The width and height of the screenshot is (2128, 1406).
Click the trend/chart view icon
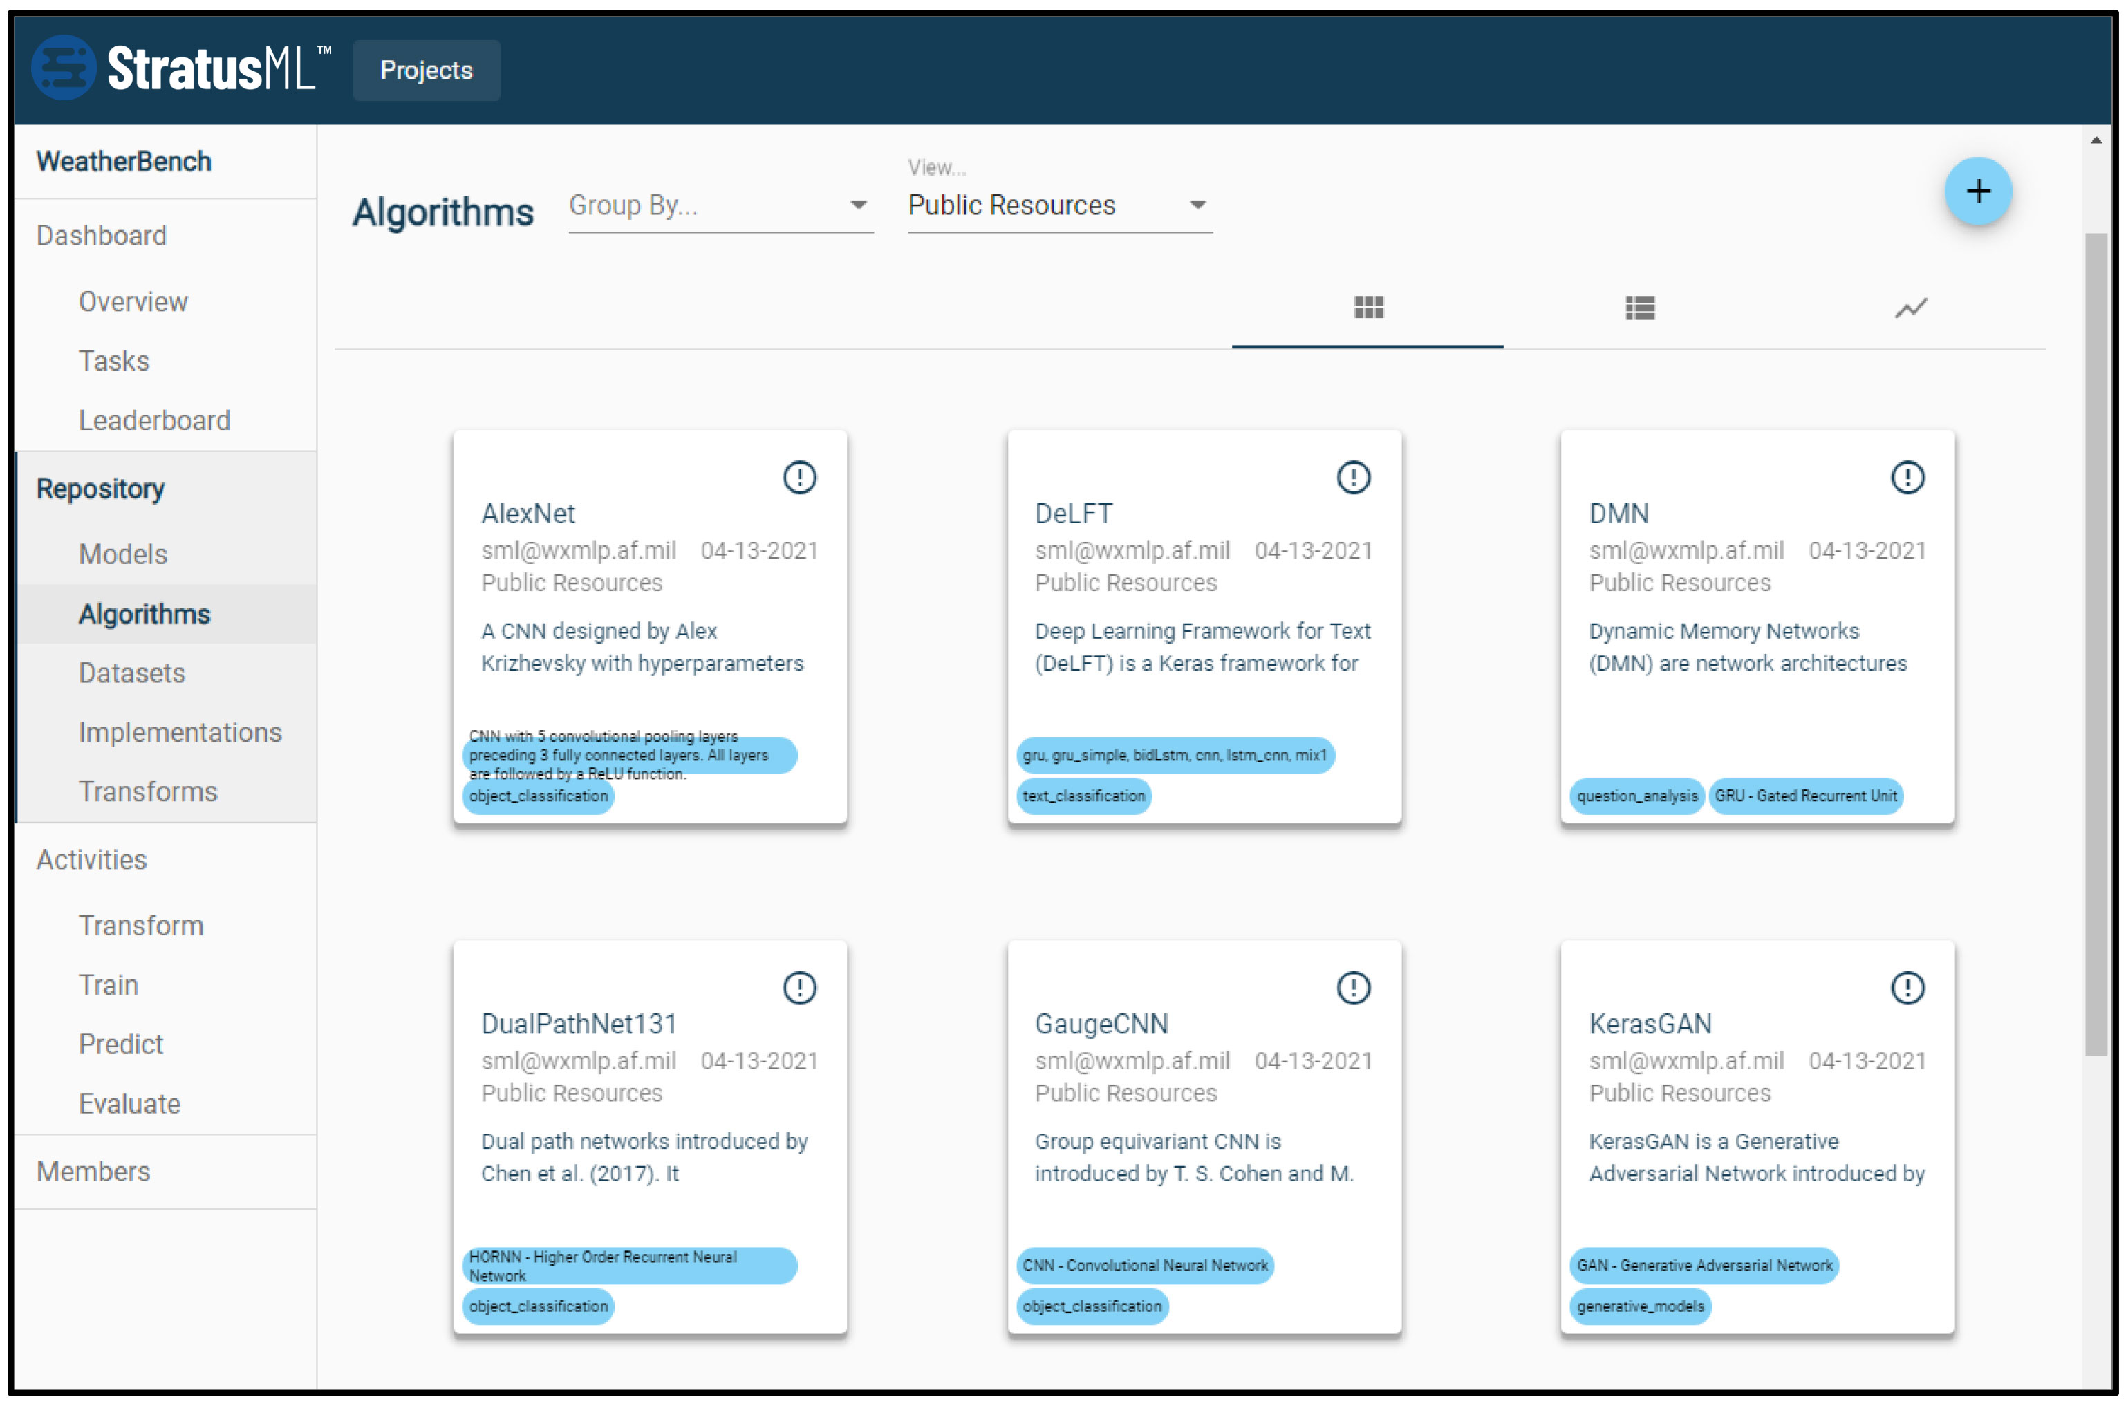click(1910, 306)
